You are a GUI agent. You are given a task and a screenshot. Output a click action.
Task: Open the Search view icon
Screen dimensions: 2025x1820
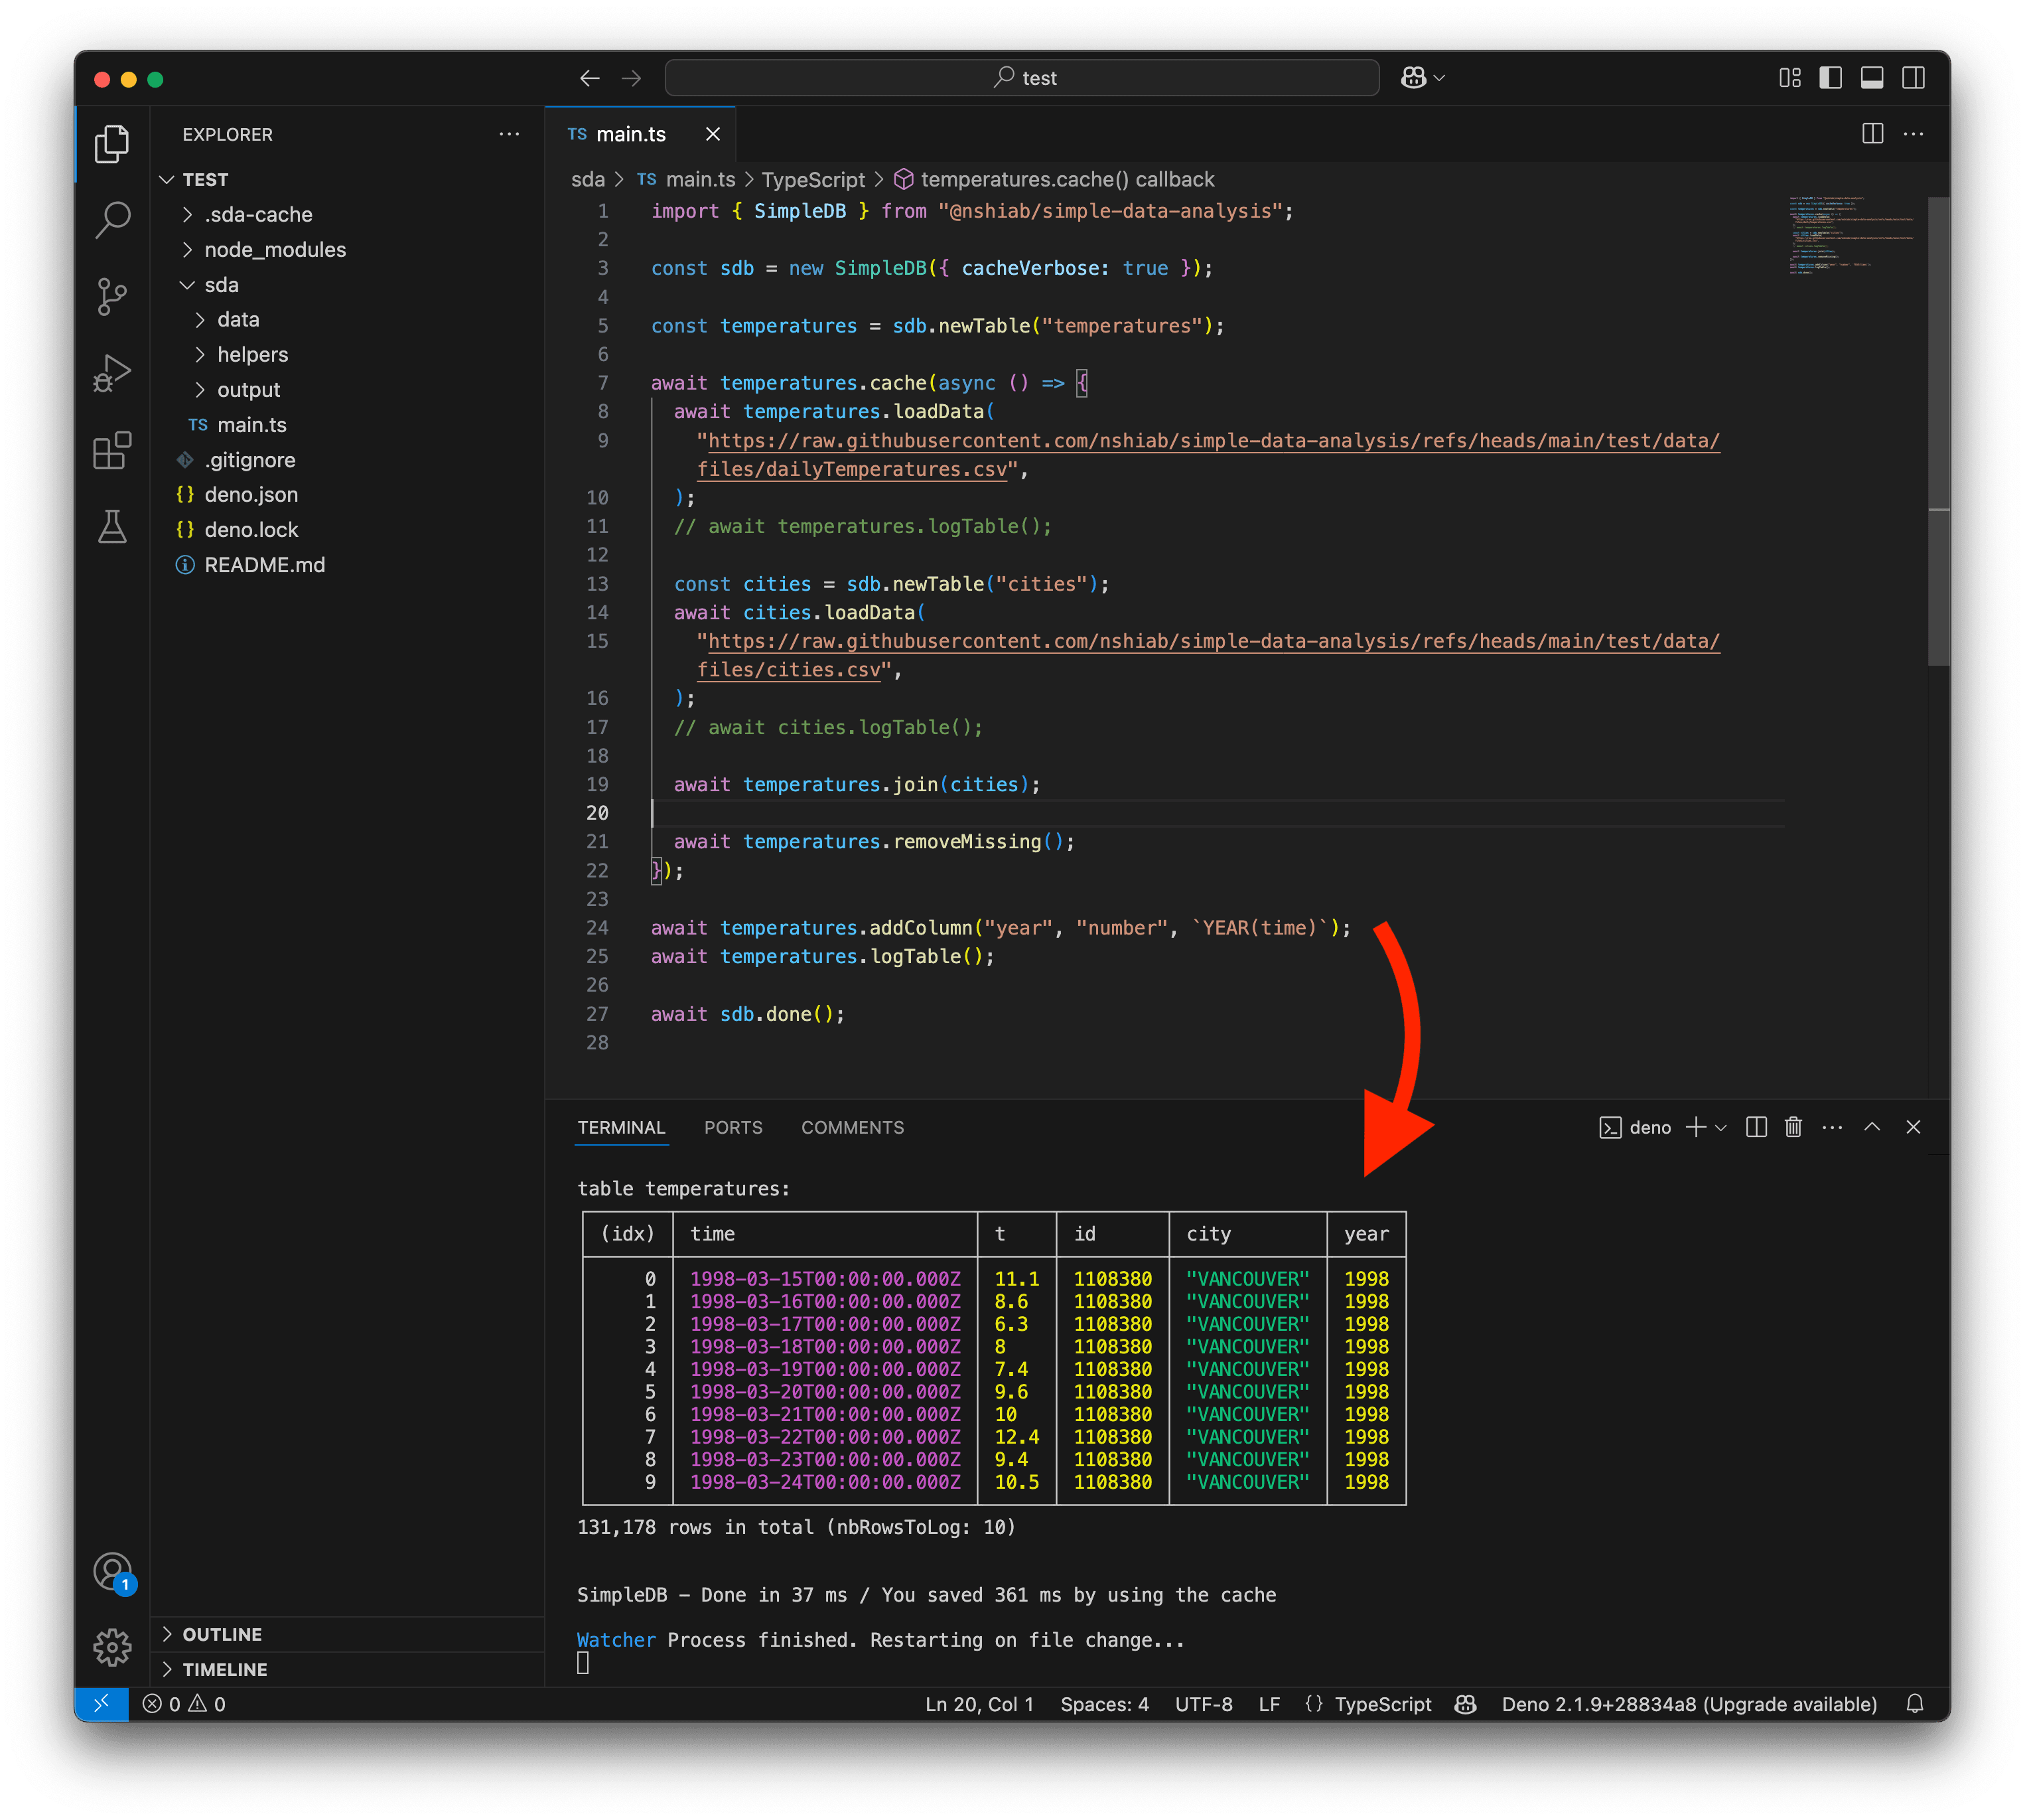(x=112, y=220)
